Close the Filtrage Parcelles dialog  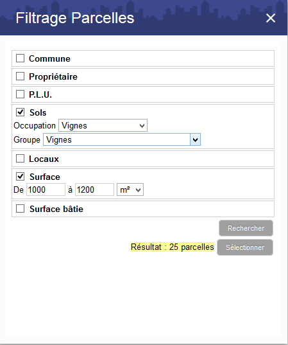pyautogui.click(x=271, y=18)
